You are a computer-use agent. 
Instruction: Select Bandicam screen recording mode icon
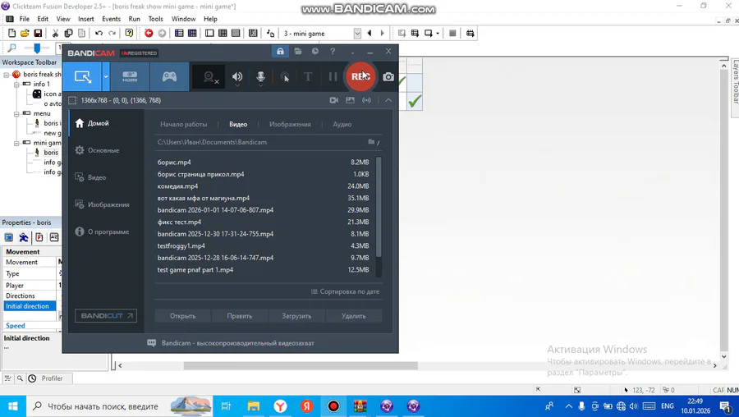coord(83,77)
